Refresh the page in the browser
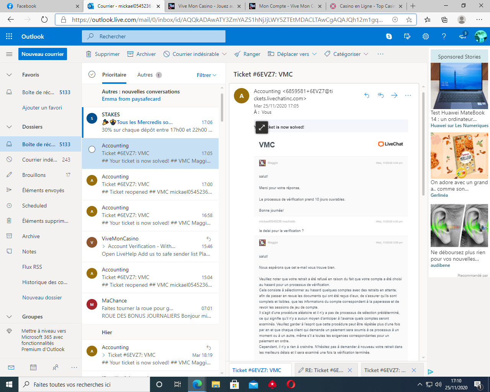Viewport: 490px width, 392px height. [44, 20]
